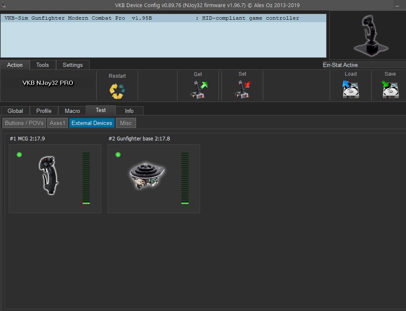This screenshot has width=406, height=311.
Task: Click the MCG grip joystick image
Action: tap(49, 175)
